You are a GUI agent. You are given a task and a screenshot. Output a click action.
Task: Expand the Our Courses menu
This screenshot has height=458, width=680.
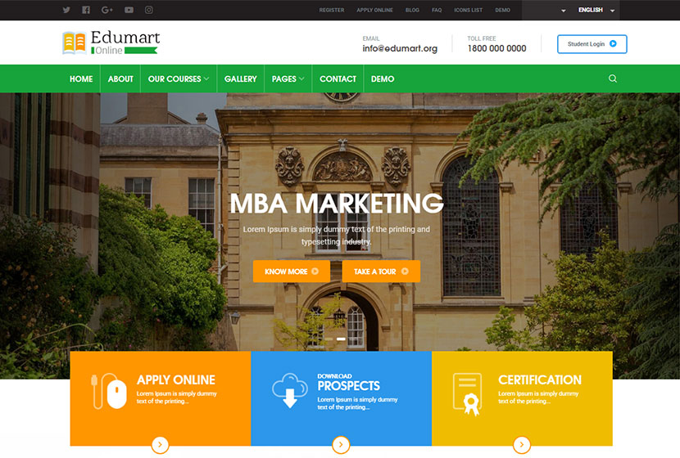pos(179,79)
